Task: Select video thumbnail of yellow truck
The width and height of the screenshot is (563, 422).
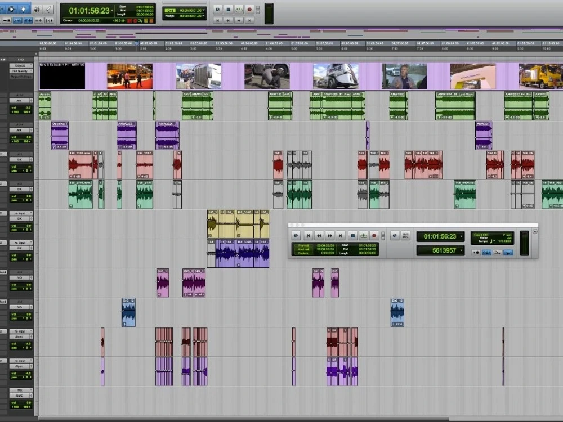Action: point(541,76)
